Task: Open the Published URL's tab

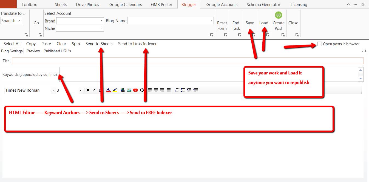Action: tap(57, 51)
